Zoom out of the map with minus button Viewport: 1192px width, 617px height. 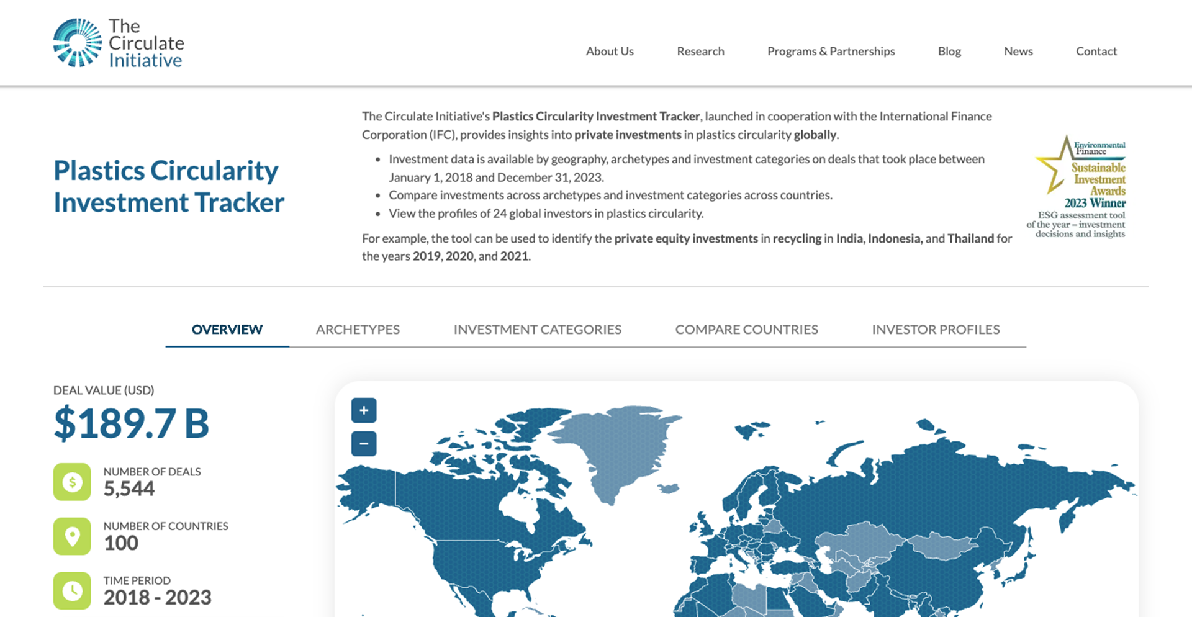click(364, 444)
